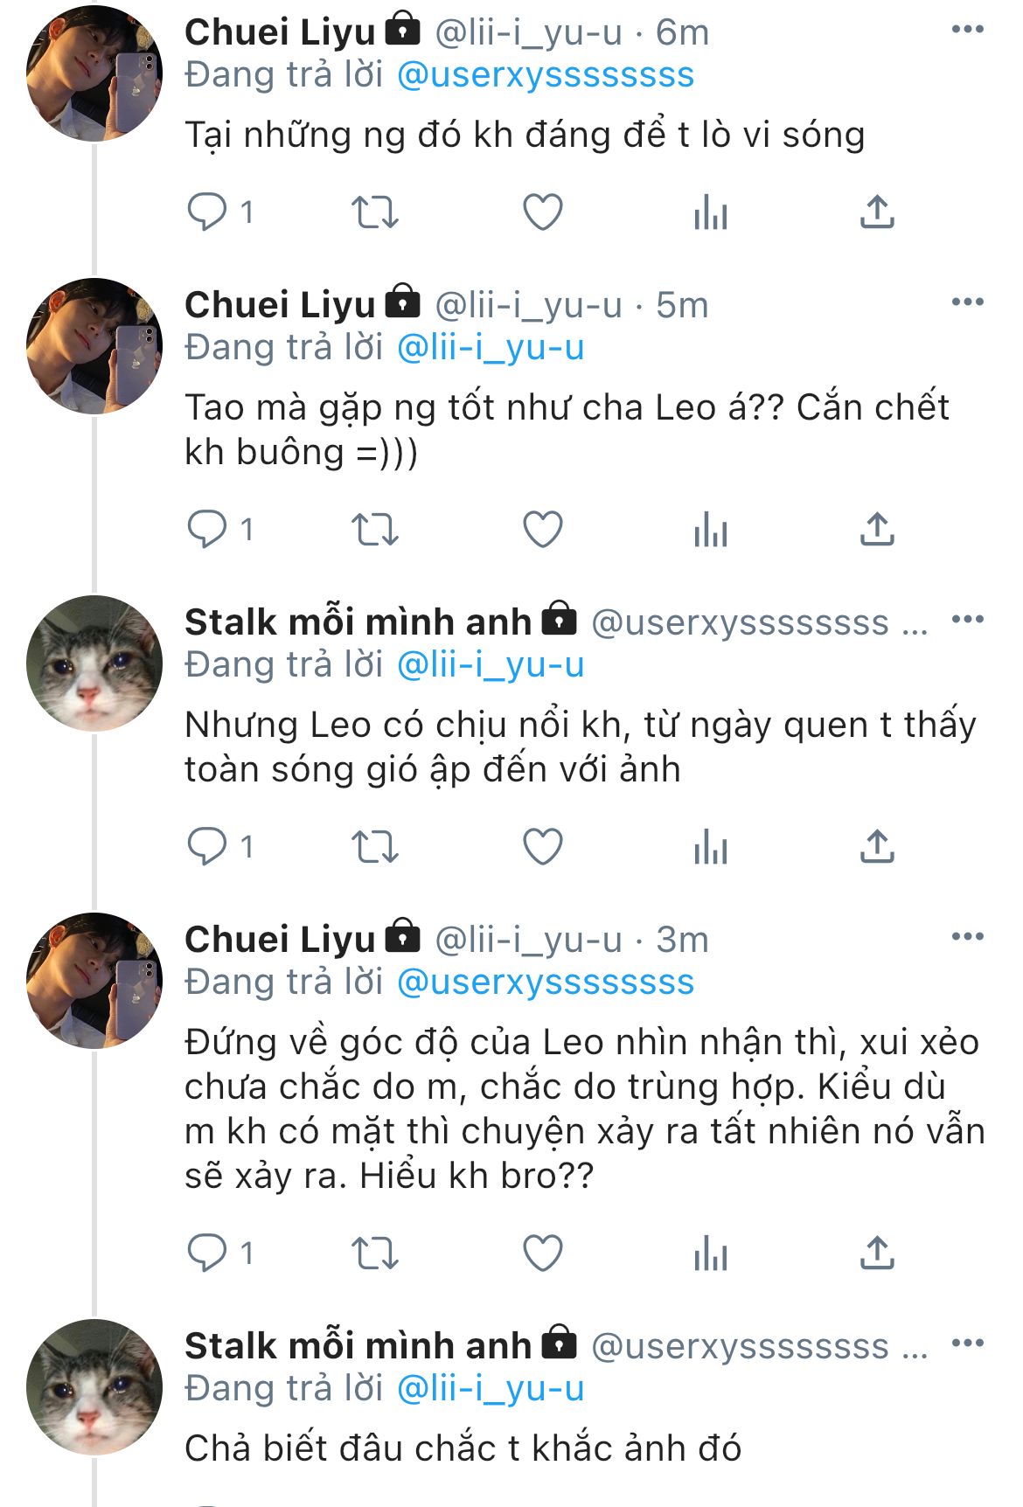Retweet the "sóng gió ập đến" tweet

click(x=374, y=847)
